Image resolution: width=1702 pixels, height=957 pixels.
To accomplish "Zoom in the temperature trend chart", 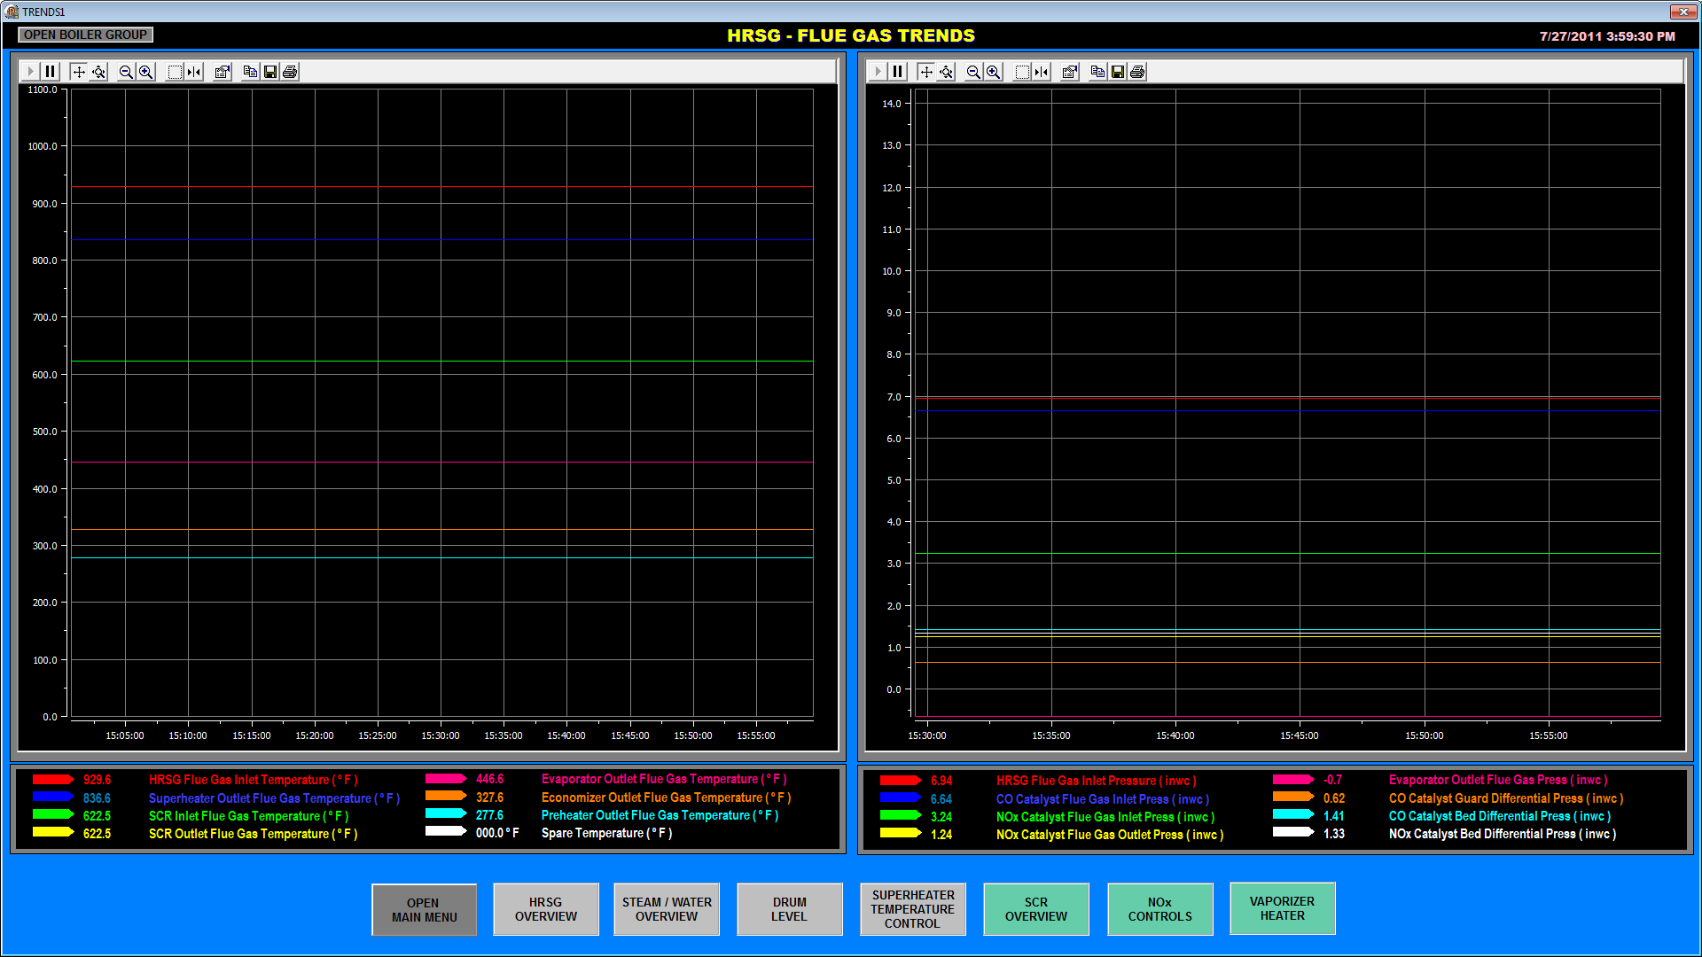I will coord(146,72).
